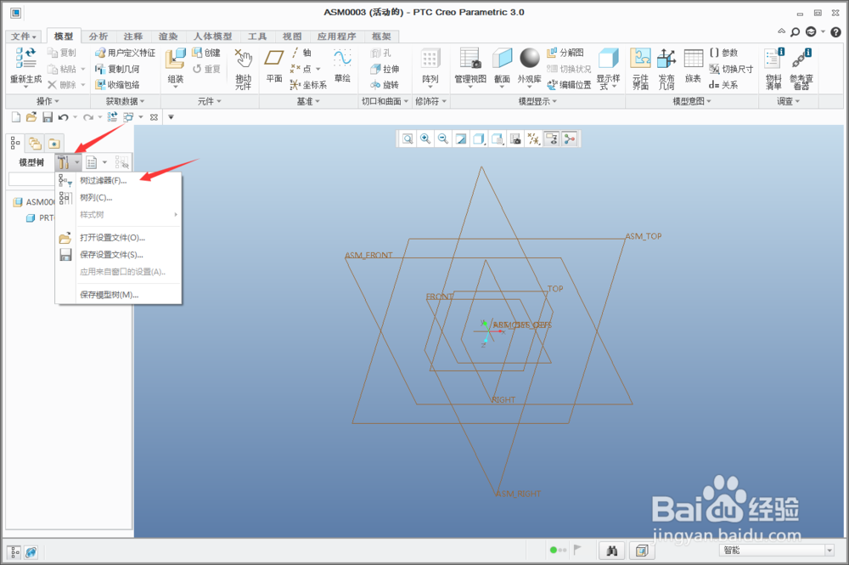Click the Section (截面) icon
Screen dimensions: 849x565
pos(502,59)
